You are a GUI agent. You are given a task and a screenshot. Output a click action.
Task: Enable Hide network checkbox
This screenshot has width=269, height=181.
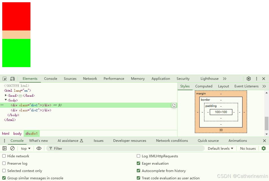4,156
